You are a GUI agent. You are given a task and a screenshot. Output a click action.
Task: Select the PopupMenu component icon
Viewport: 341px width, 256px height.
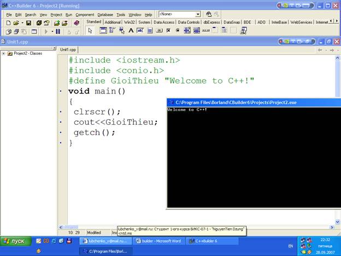point(122,31)
